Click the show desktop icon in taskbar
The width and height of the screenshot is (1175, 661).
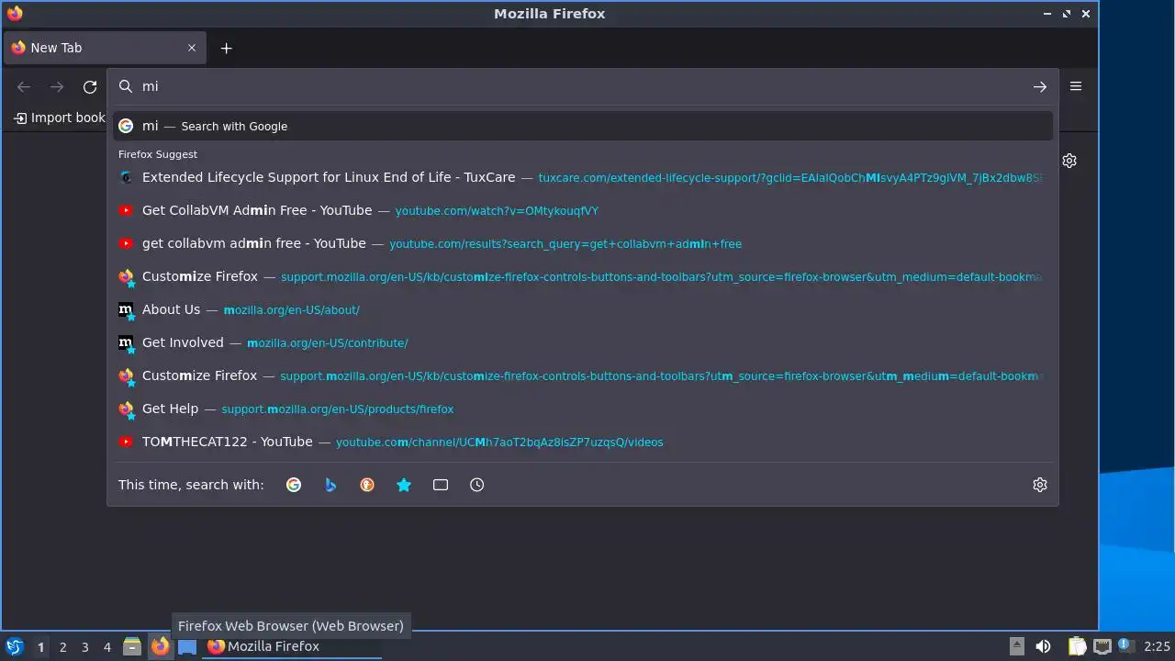coord(187,646)
